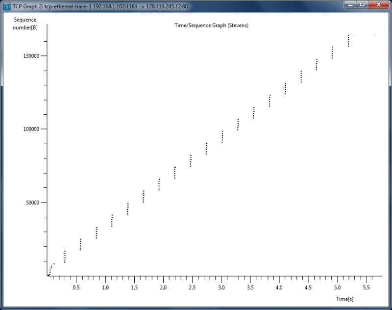Click the 2.5 time axis label
Screen dimensions: 392x310
pyautogui.click(x=192, y=287)
